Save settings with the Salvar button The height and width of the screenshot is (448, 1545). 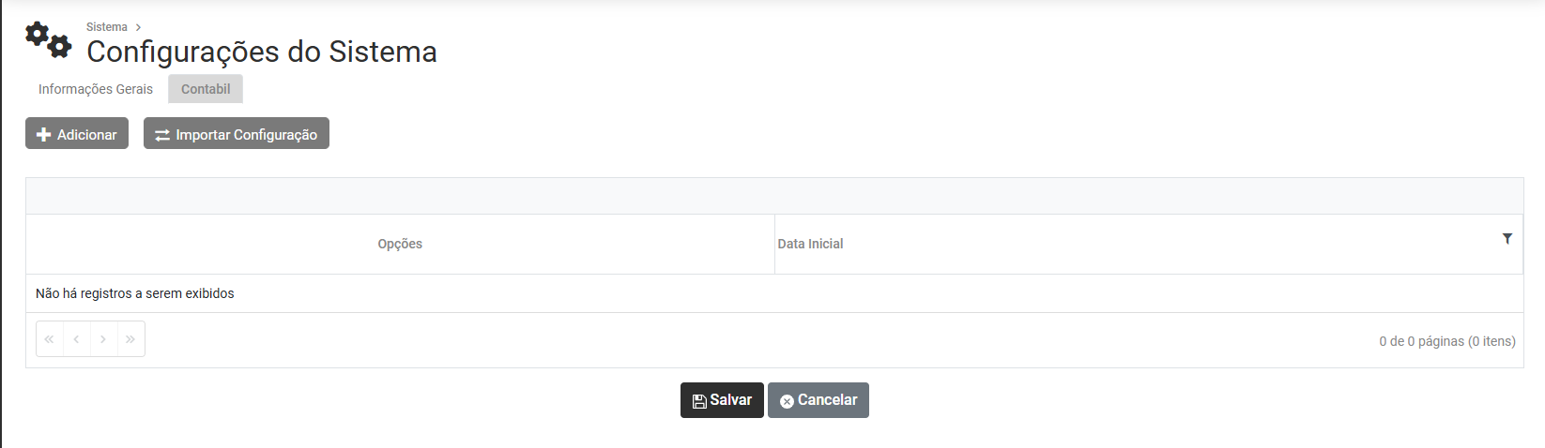pyautogui.click(x=722, y=400)
